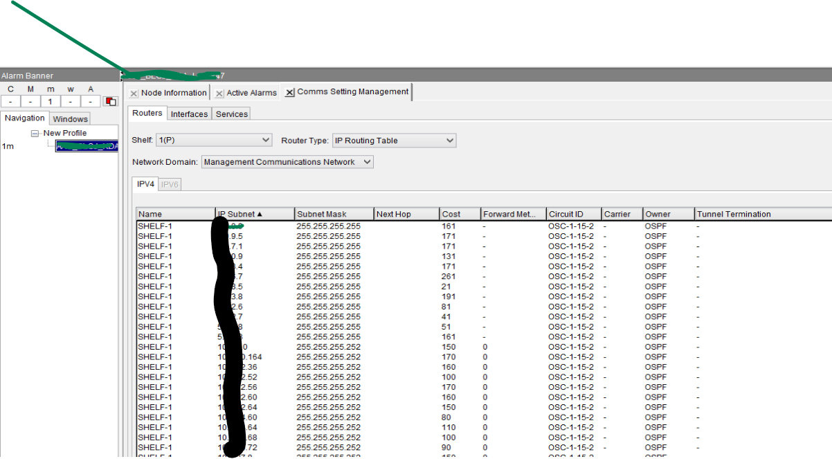
Task: Click the Next Hop column header
Action: pyautogui.click(x=407, y=214)
